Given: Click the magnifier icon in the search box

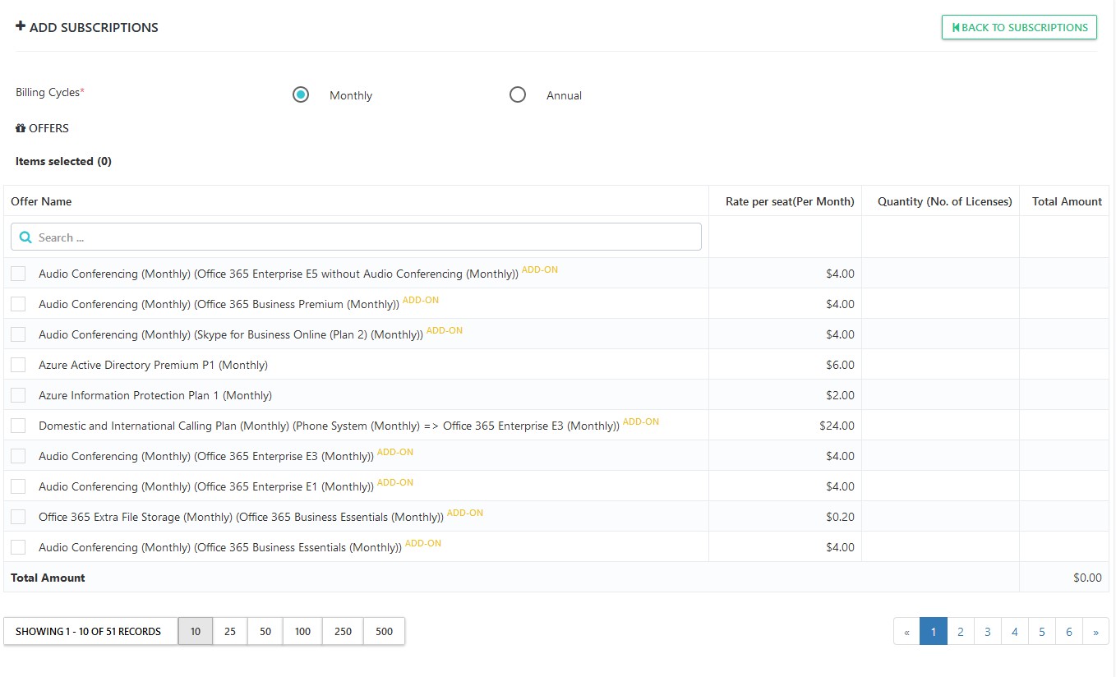Looking at the screenshot, I should [x=25, y=237].
